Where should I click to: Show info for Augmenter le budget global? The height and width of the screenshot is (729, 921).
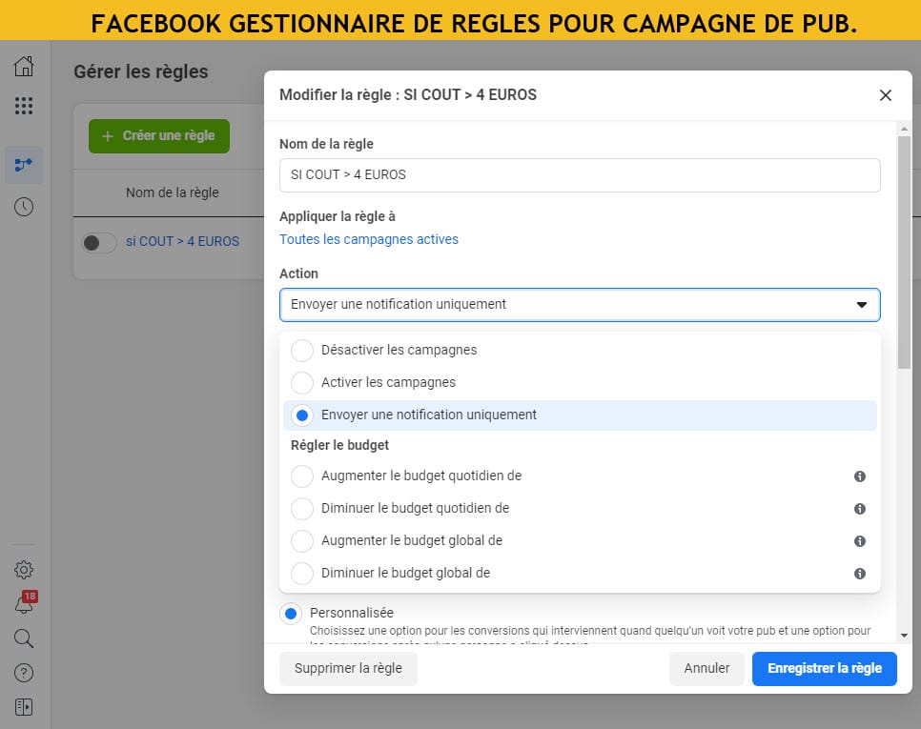pos(859,541)
